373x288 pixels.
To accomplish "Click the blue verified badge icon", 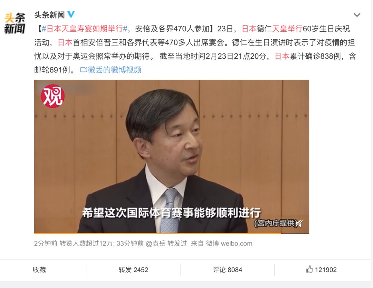I will (x=71, y=14).
